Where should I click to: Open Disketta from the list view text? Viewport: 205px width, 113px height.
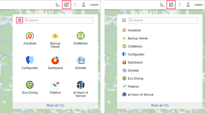tap(133, 71)
